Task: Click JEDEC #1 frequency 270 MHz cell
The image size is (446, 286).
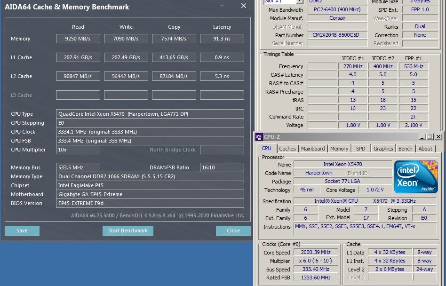Action: [x=353, y=66]
